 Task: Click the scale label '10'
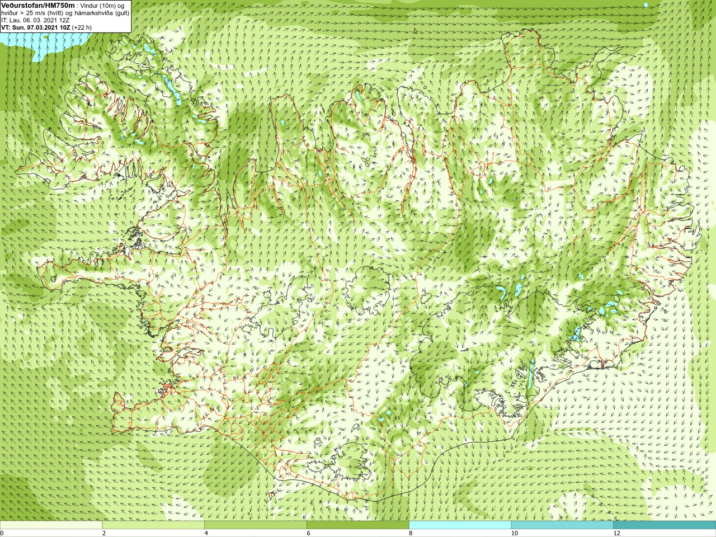[x=514, y=533]
